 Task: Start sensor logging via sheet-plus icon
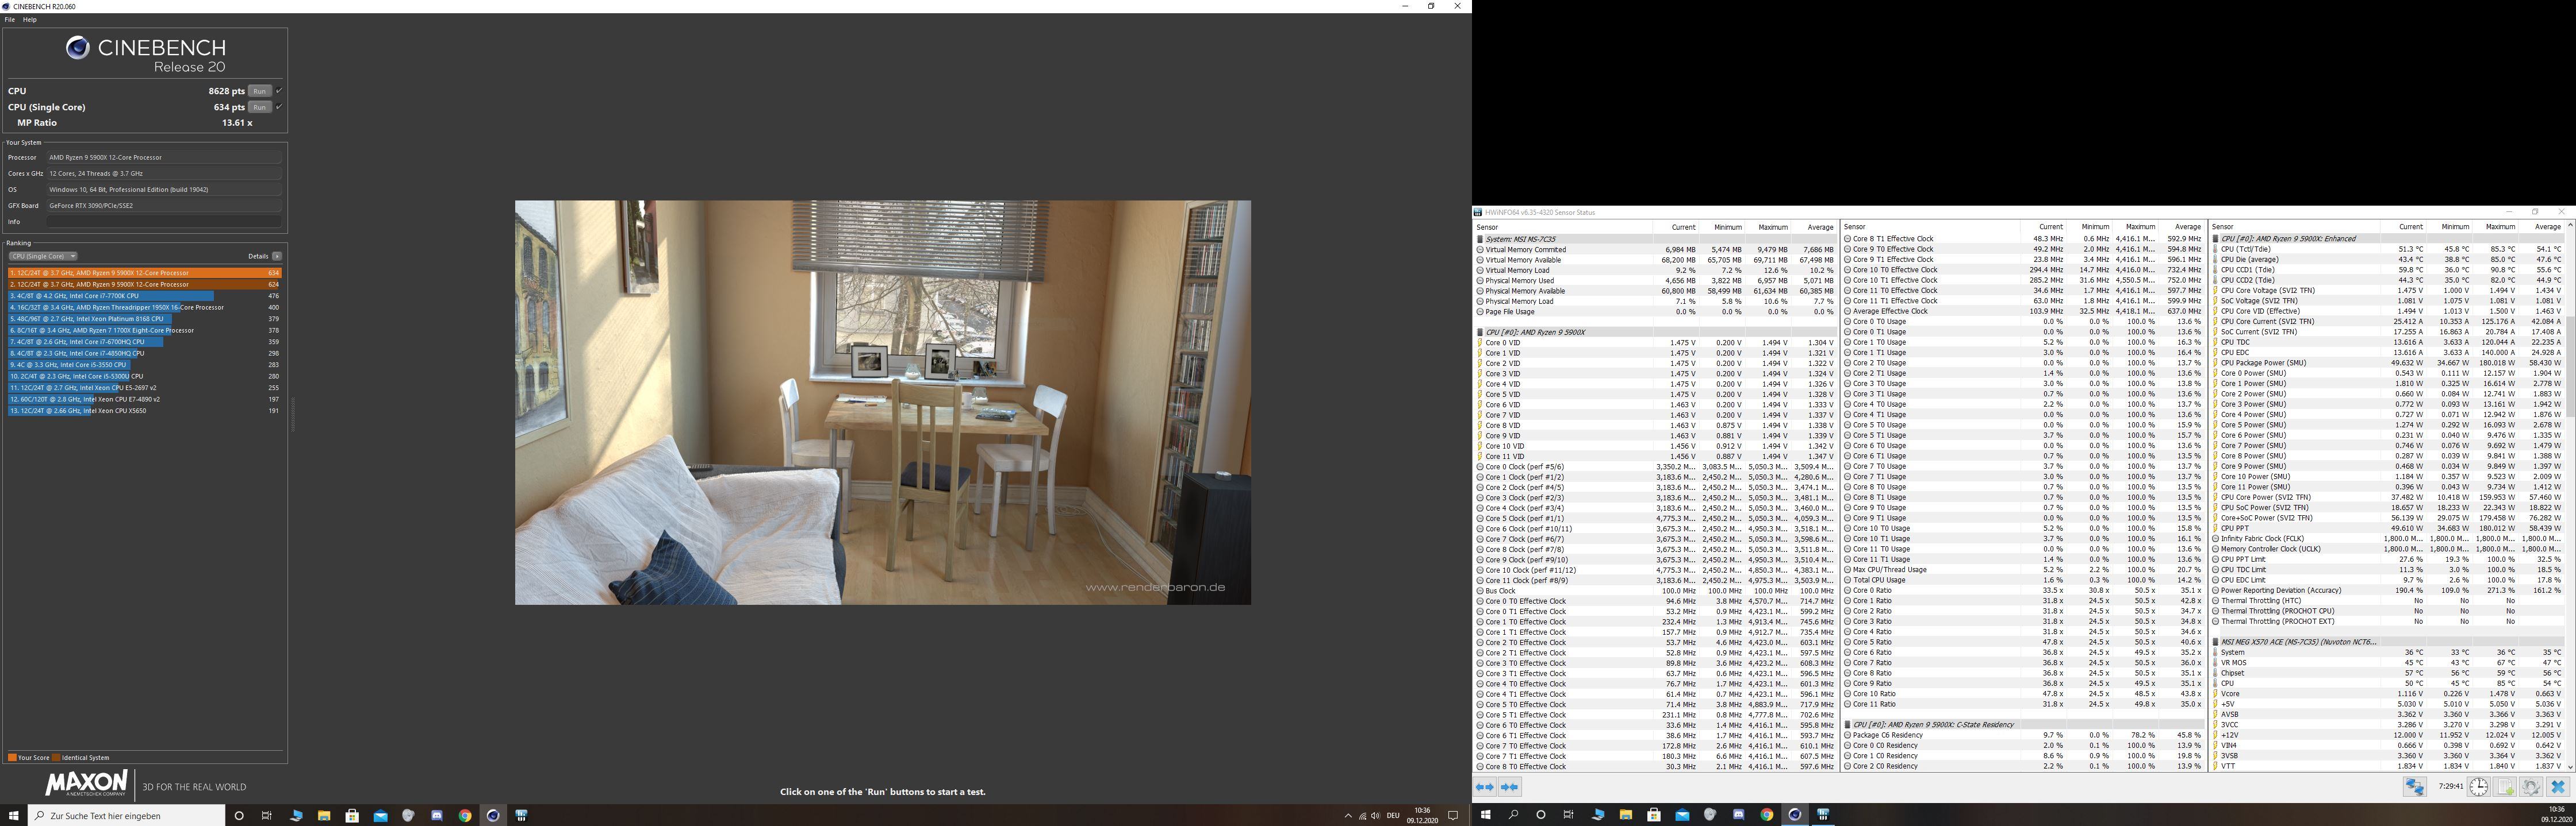click(2505, 787)
